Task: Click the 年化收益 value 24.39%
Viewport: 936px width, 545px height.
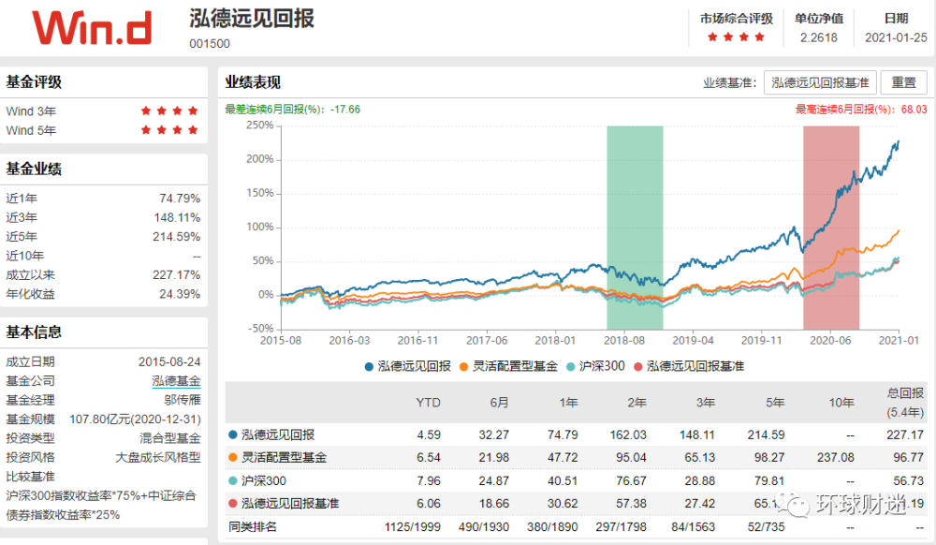Action: click(180, 294)
